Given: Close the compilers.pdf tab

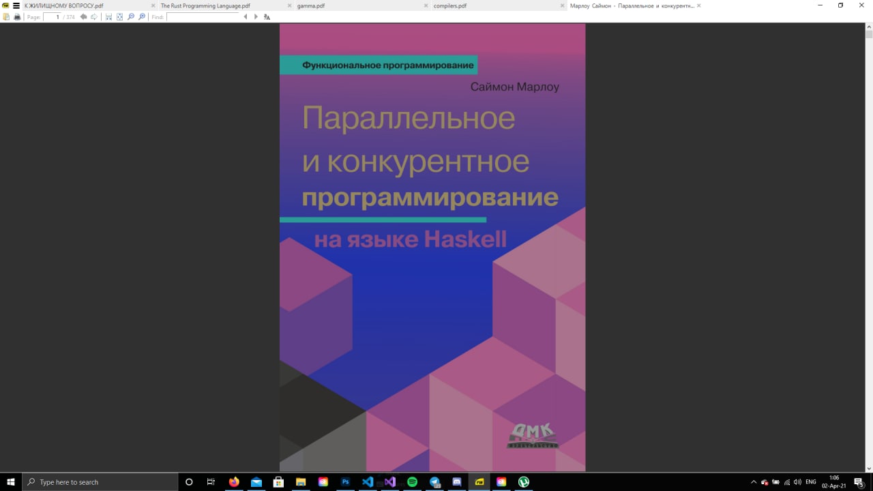Looking at the screenshot, I should pos(563,5).
